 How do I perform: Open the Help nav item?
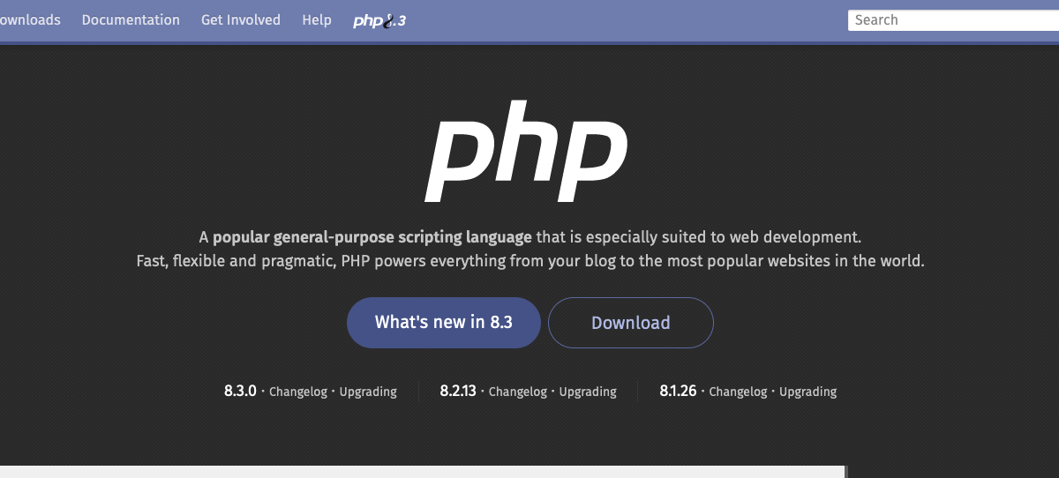coord(317,19)
